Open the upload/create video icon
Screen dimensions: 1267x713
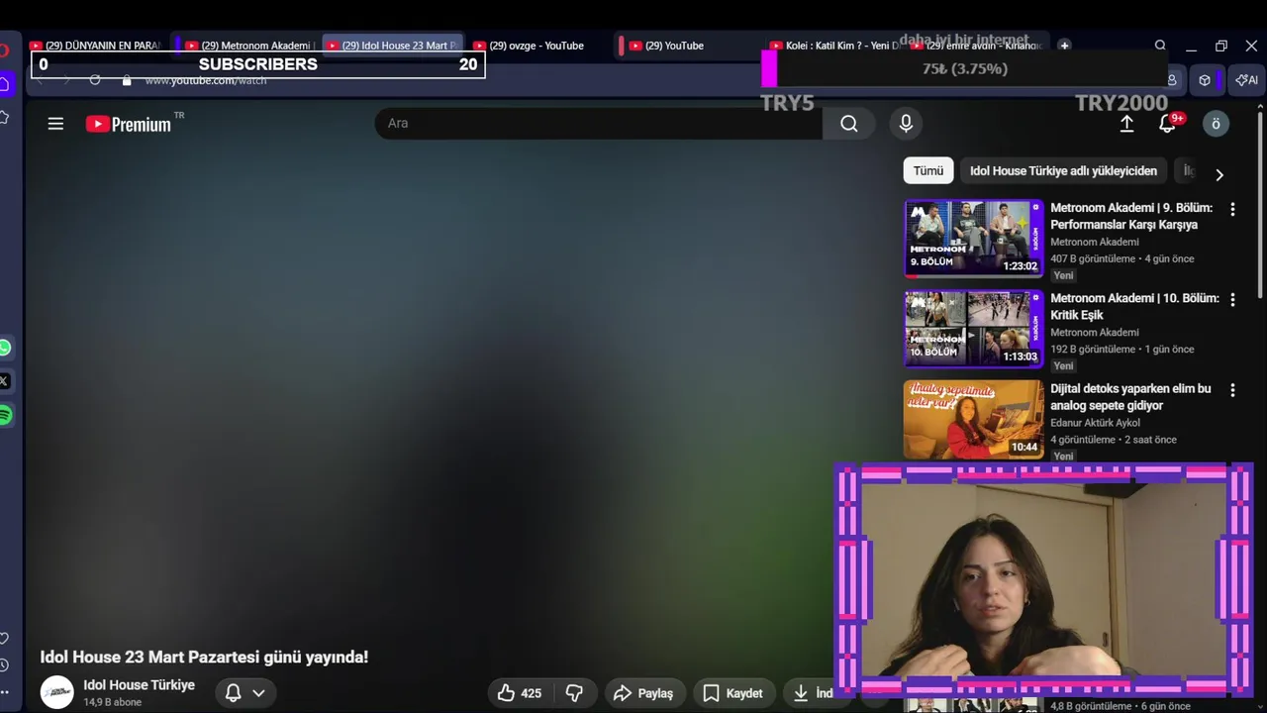(1126, 123)
